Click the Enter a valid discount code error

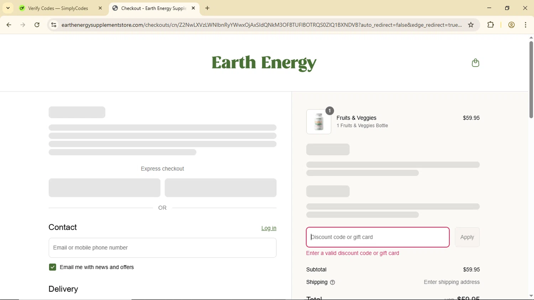click(x=352, y=253)
